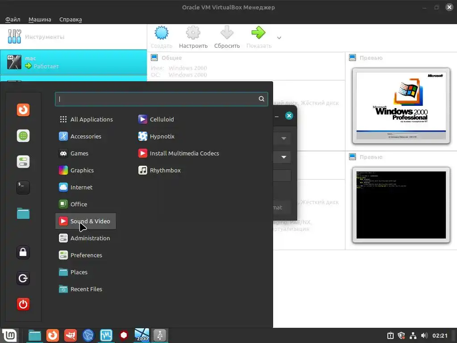This screenshot has height=343, width=457.
Task: Lock the screen via the padlock icon
Action: tap(23, 252)
